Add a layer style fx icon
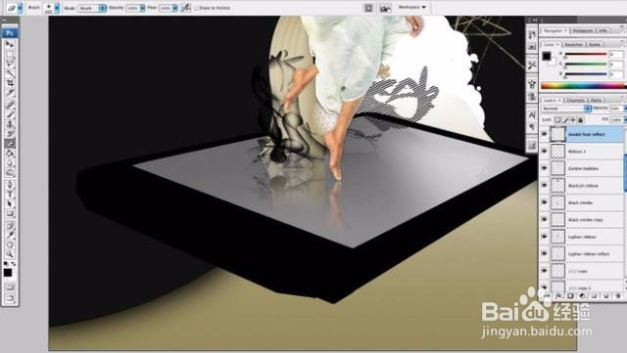The width and height of the screenshot is (627, 353). point(559,296)
